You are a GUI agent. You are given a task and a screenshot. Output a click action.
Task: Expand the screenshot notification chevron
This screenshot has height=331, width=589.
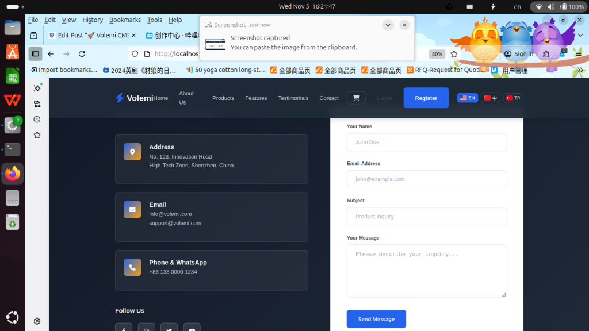(x=388, y=25)
